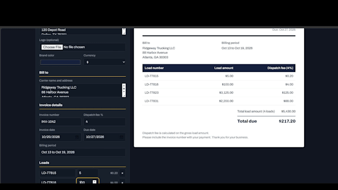338x190 pixels.
Task: Edit the Dispatch fee % field
Action: click(x=104, y=122)
